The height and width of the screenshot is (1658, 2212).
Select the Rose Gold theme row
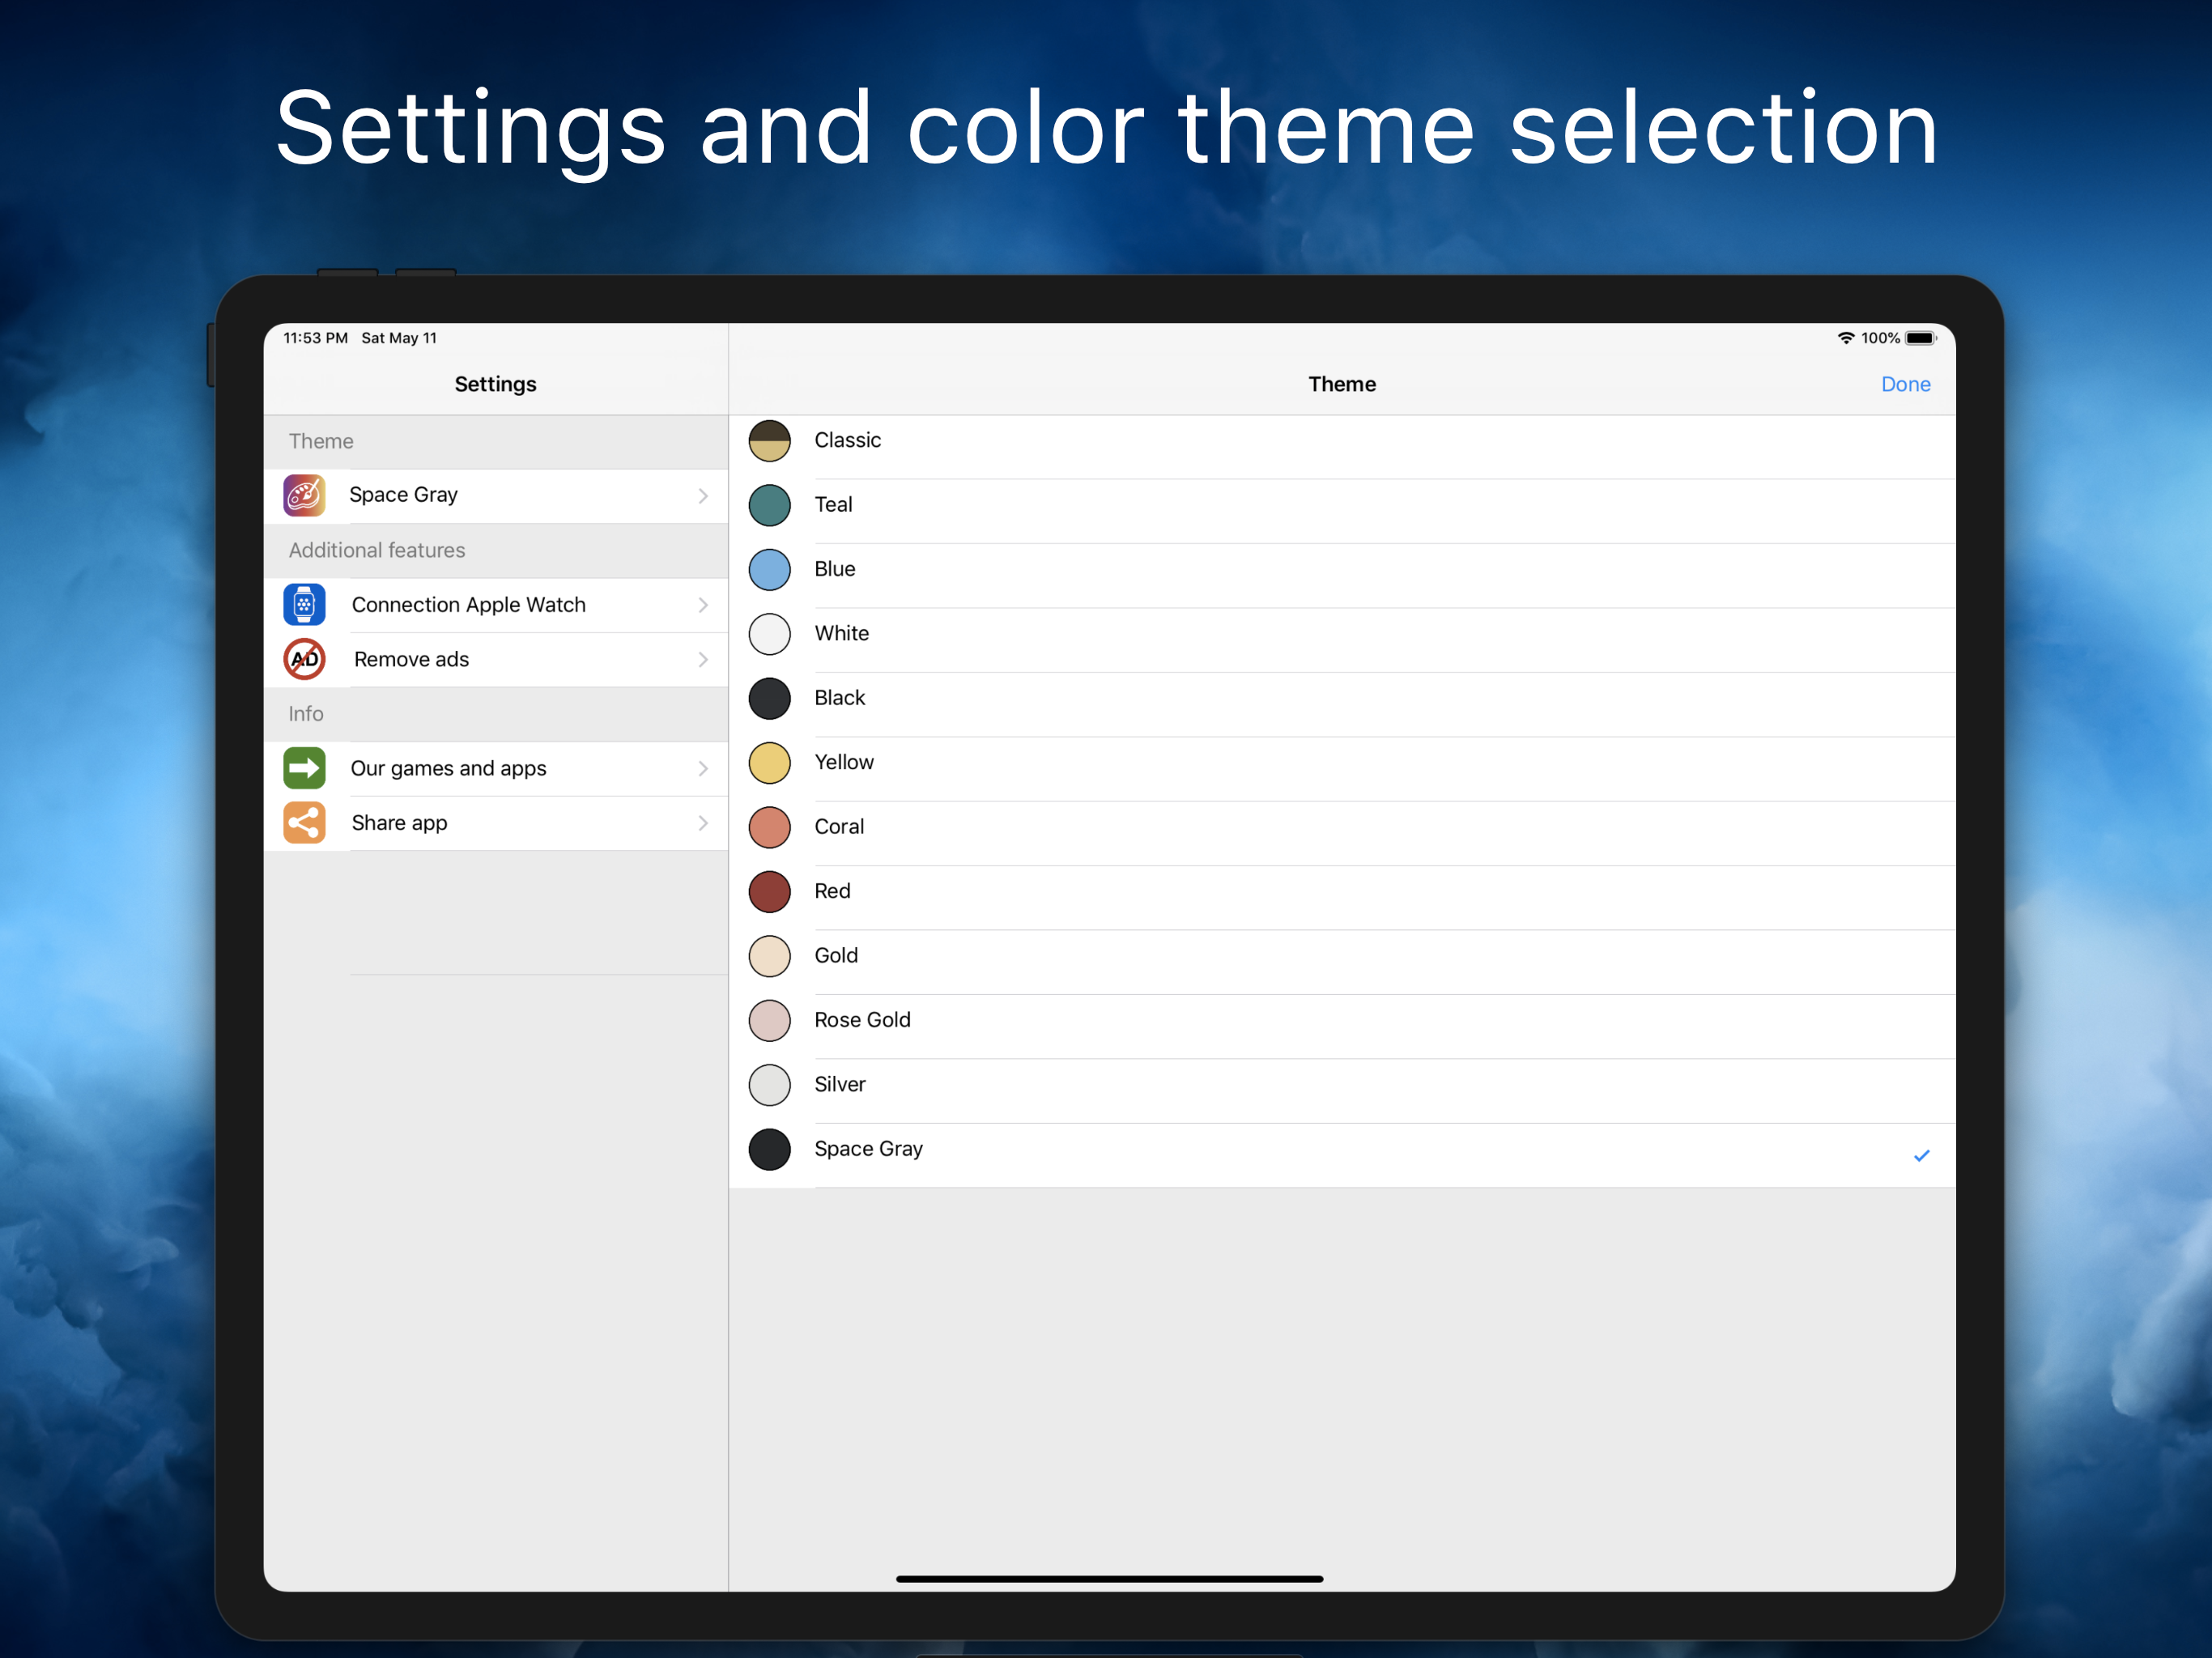click(x=862, y=1020)
